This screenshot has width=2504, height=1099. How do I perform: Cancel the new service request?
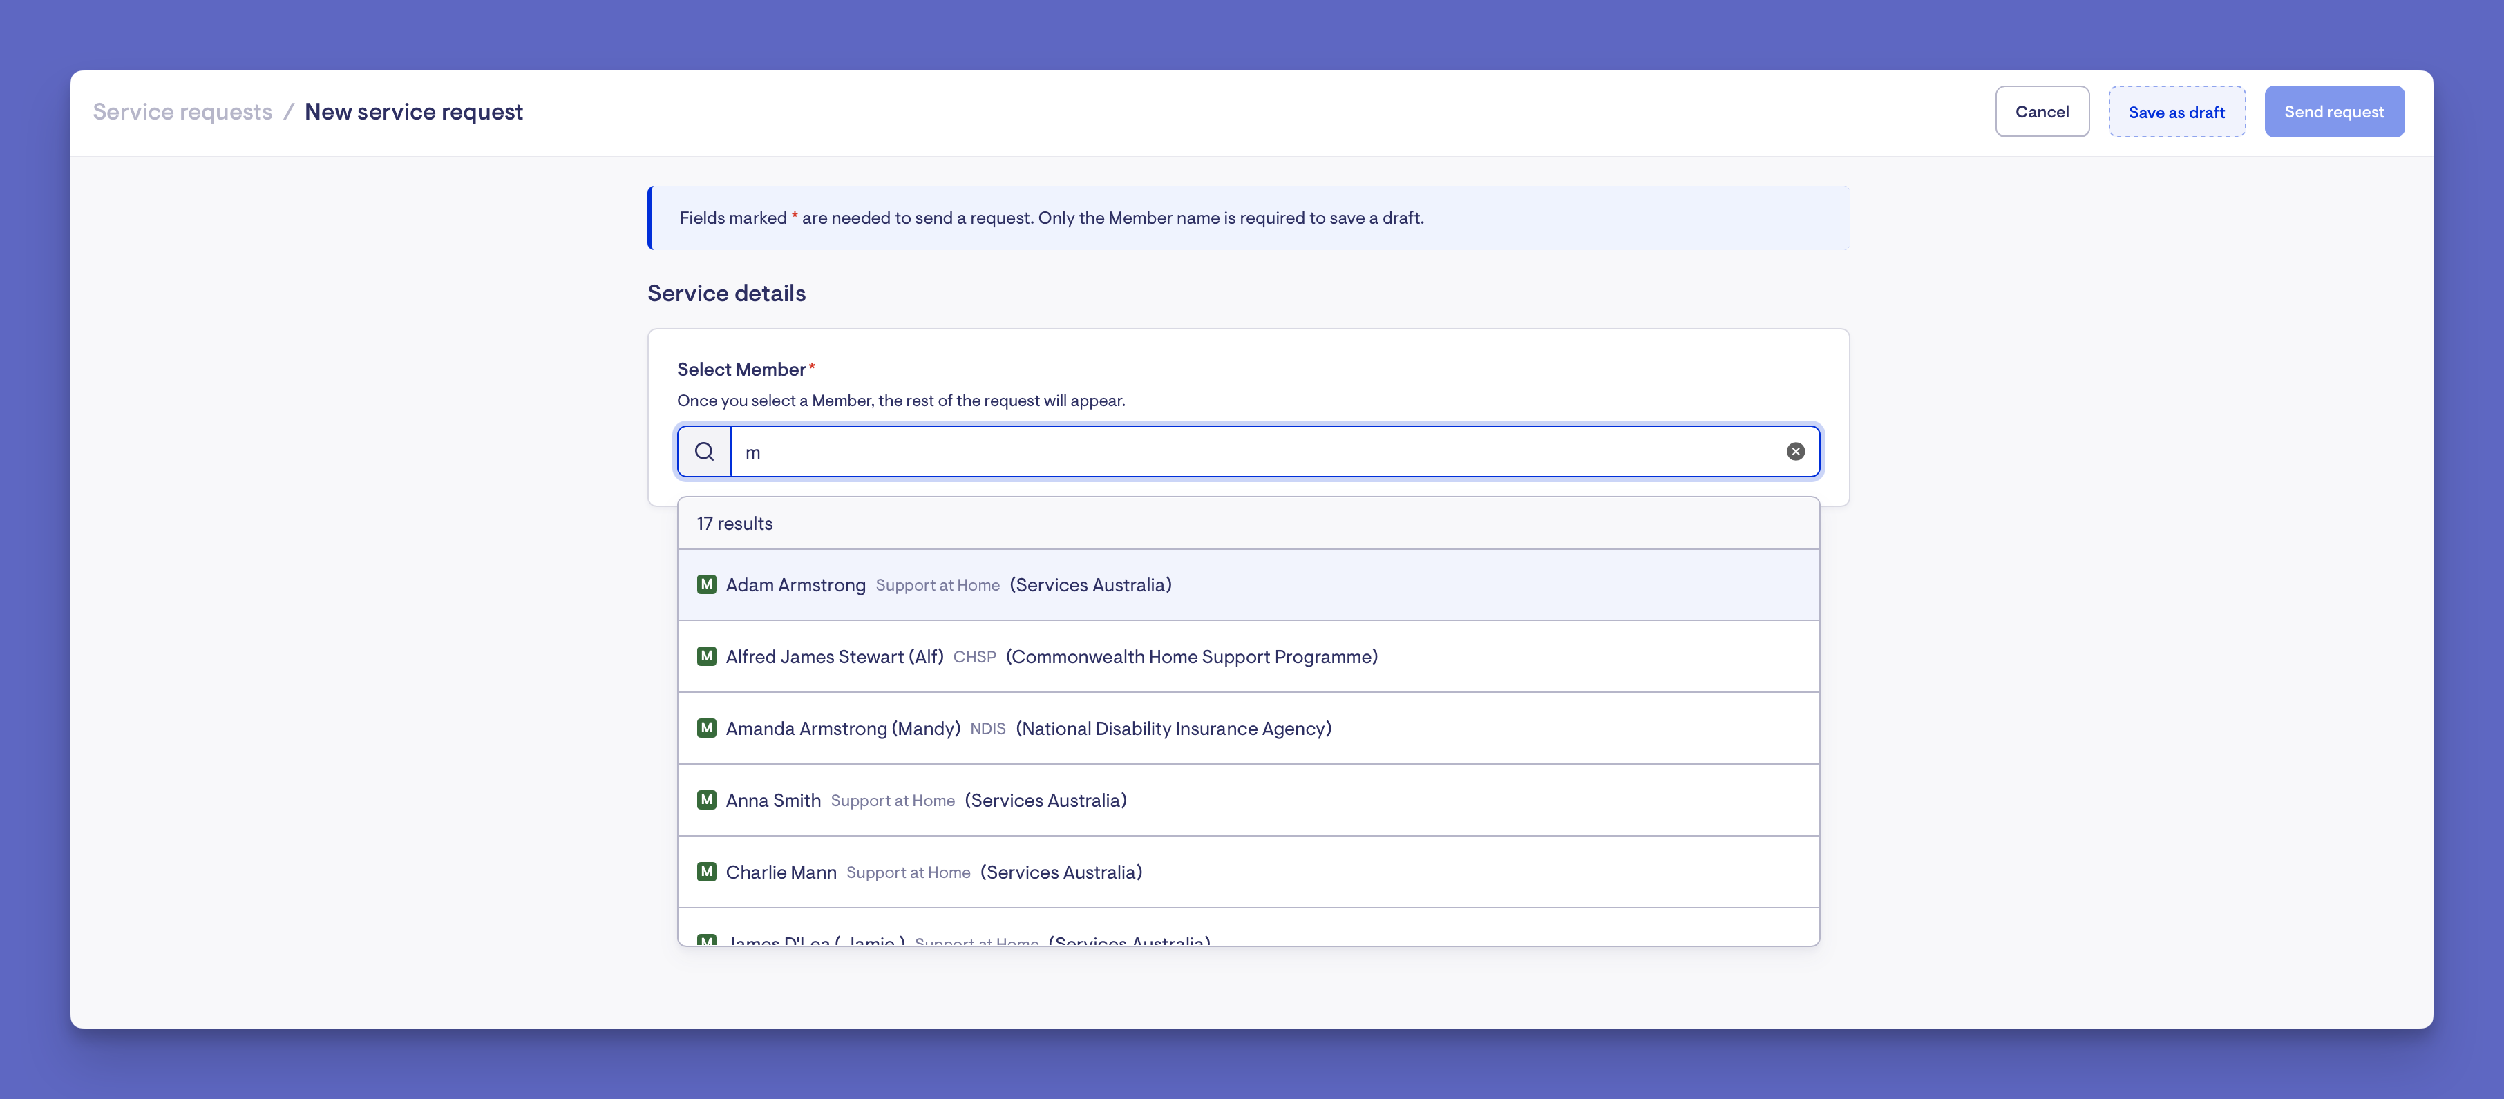(x=2041, y=112)
